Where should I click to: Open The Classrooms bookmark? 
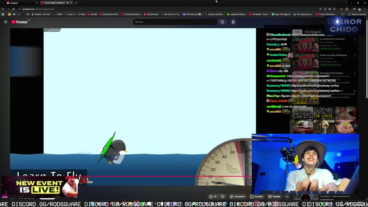(303, 14)
